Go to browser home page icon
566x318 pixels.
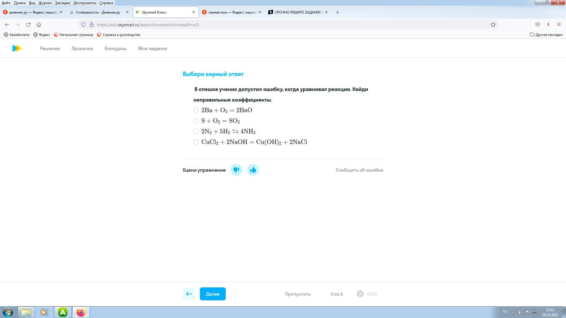click(39, 25)
